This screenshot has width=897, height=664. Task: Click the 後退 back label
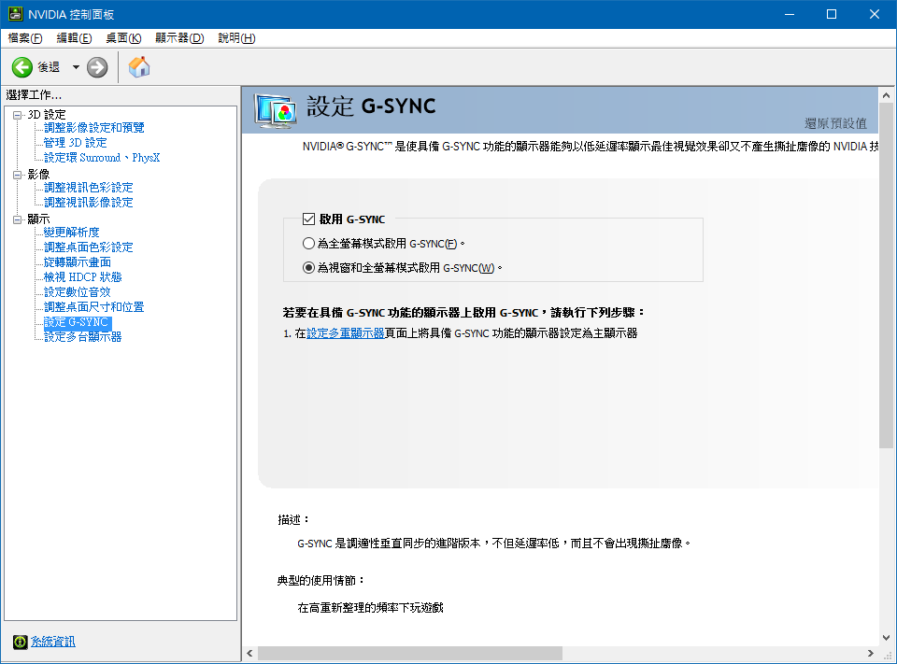(49, 67)
